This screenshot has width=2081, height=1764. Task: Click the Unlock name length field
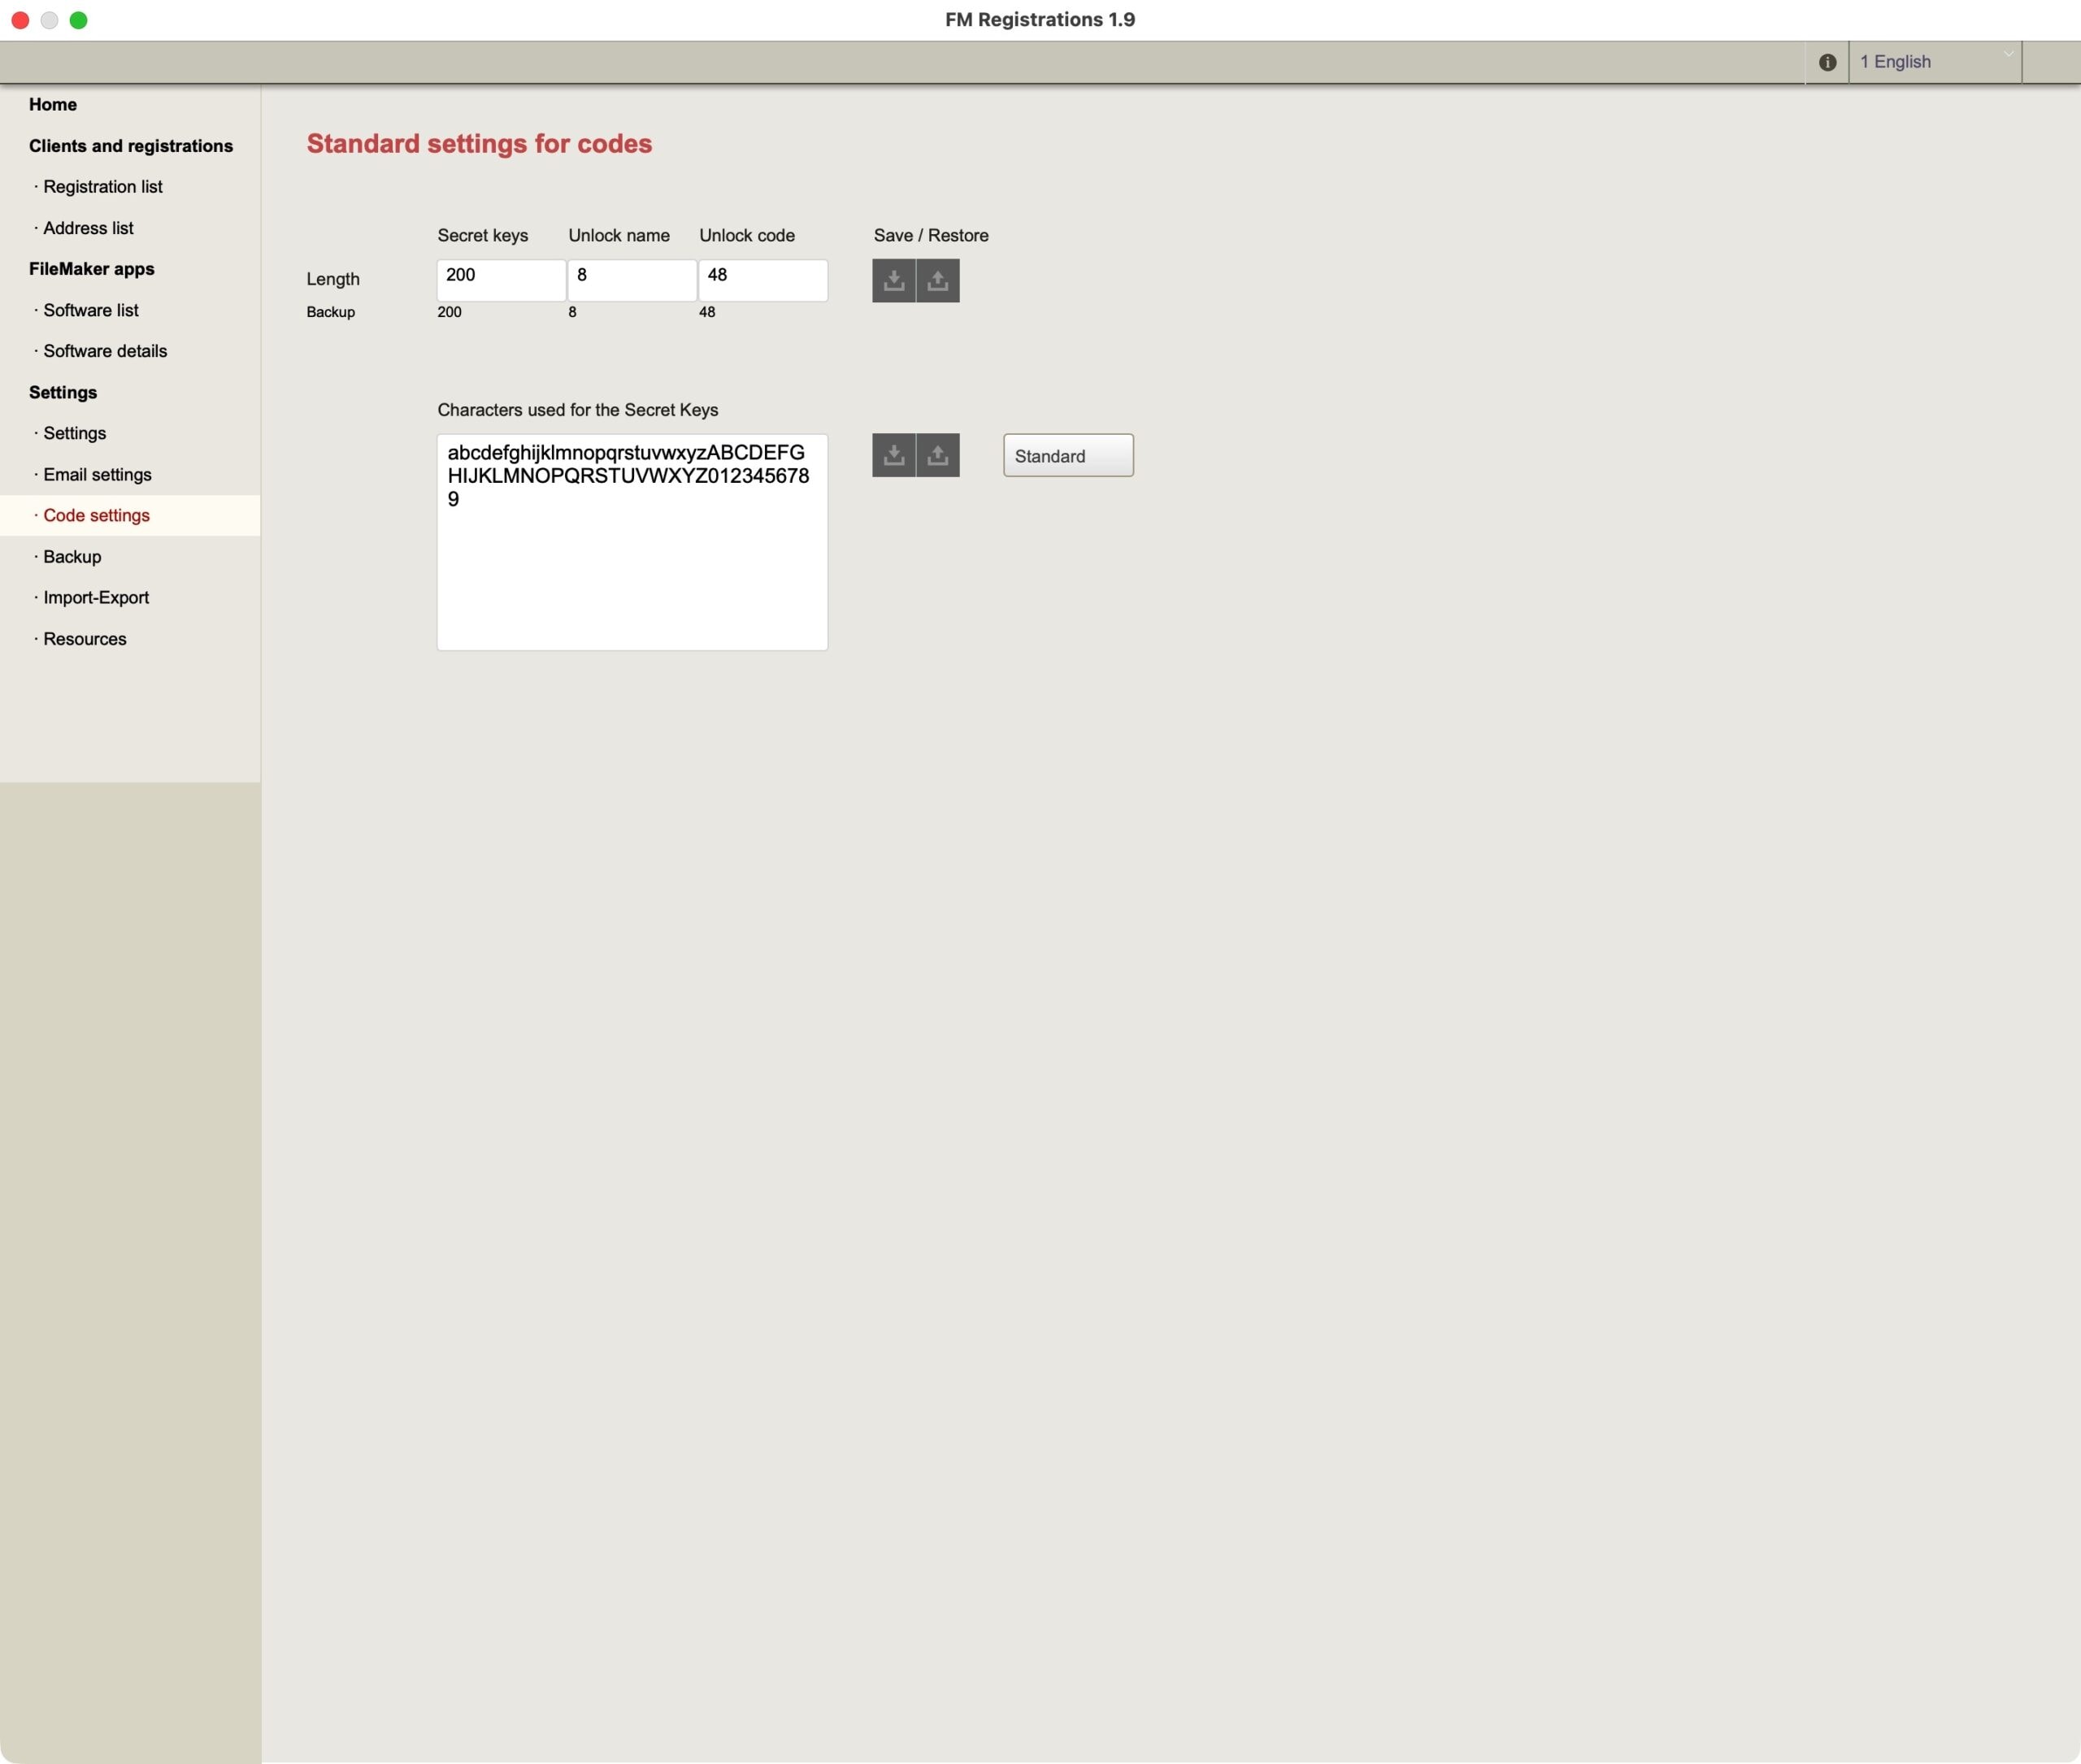point(632,280)
